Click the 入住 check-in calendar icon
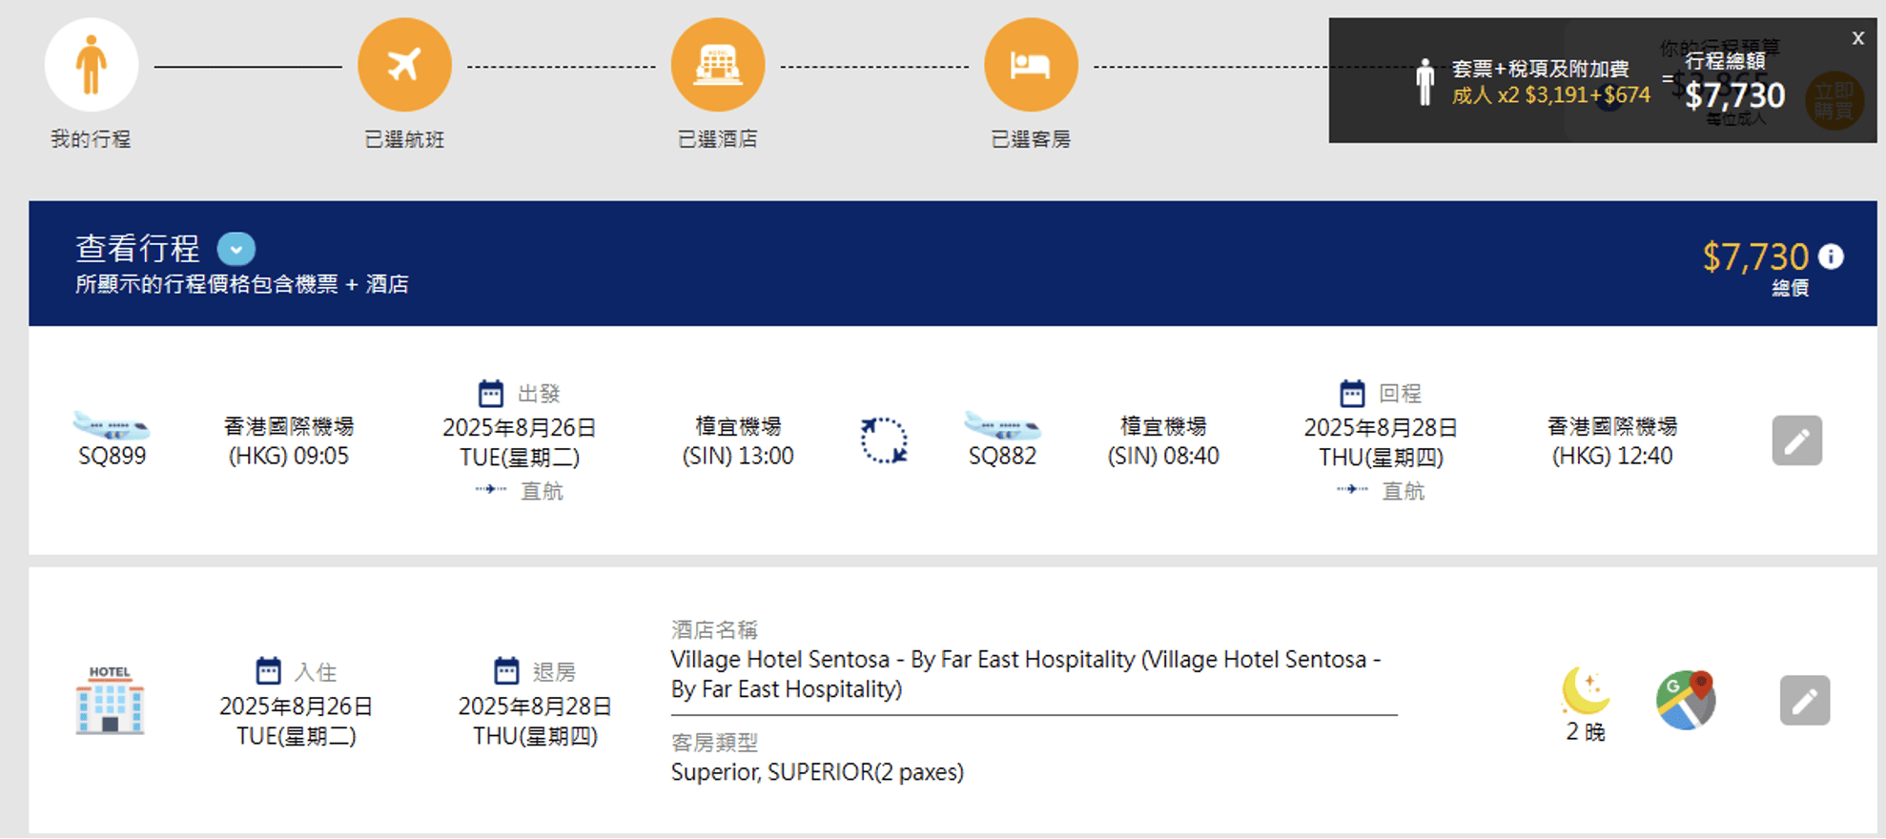This screenshot has width=1886, height=839. point(269,671)
